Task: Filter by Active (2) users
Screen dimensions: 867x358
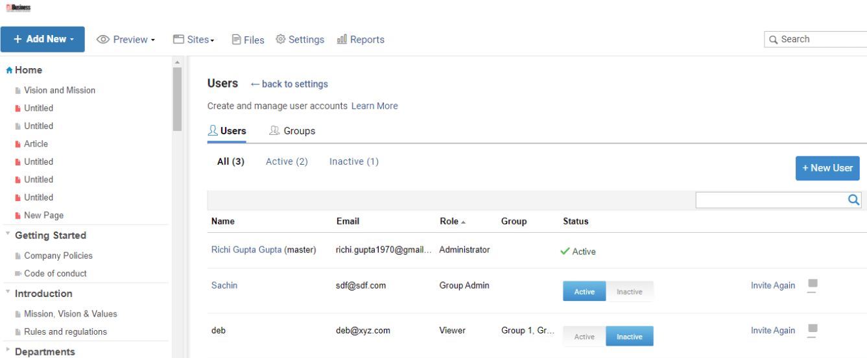Action: (x=287, y=161)
